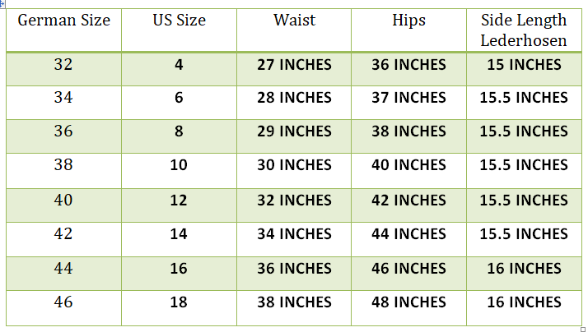Image resolution: width=588 pixels, height=332 pixels.
Task: Click the 15 INCHES side length cell
Action: 524,65
